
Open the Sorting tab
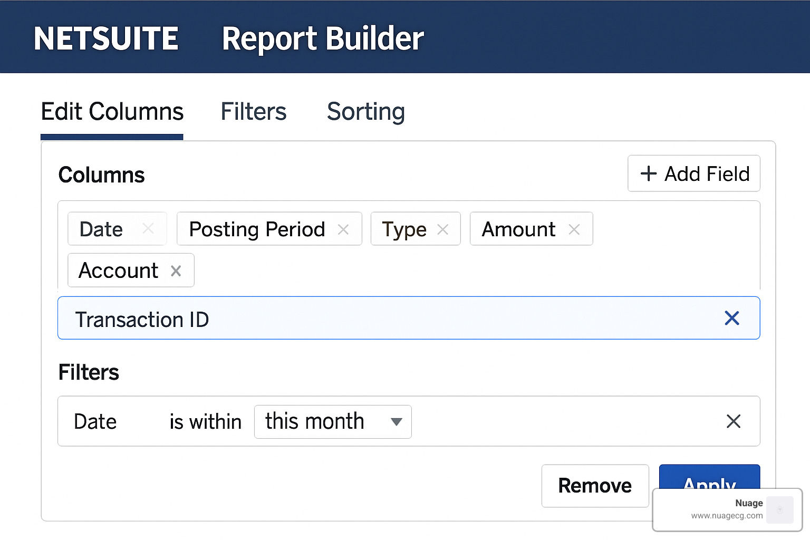pos(366,112)
